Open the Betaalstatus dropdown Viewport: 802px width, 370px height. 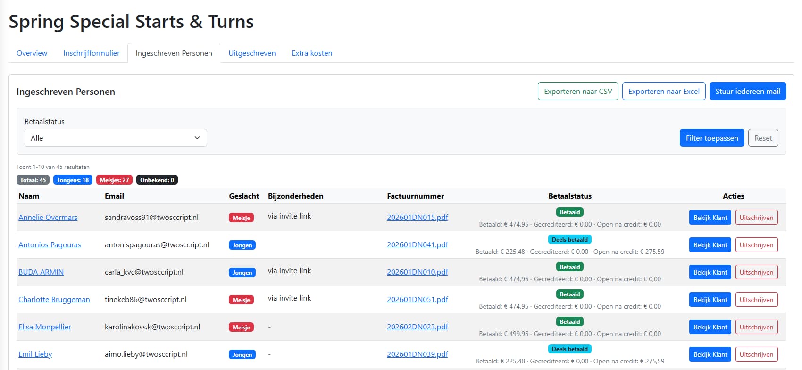(116, 138)
